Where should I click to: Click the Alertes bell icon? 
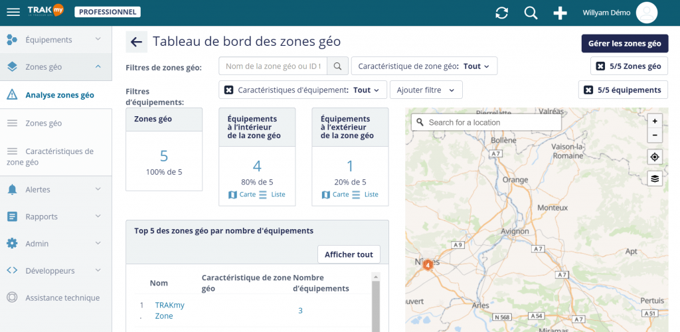tap(12, 189)
